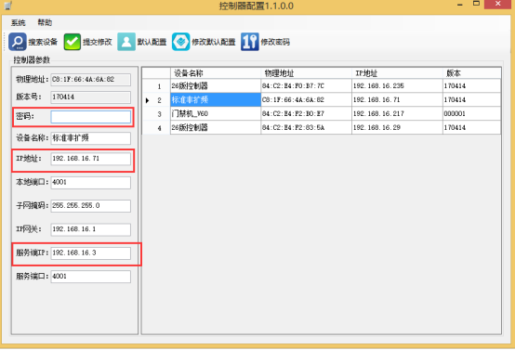Click the 搜索设备 magnifier icon
This screenshot has height=350, width=515.
click(x=18, y=42)
